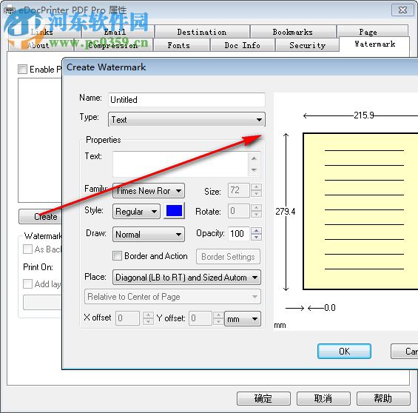The image size is (418, 413).
Task: Click the 取消 button
Action: [x=323, y=398]
